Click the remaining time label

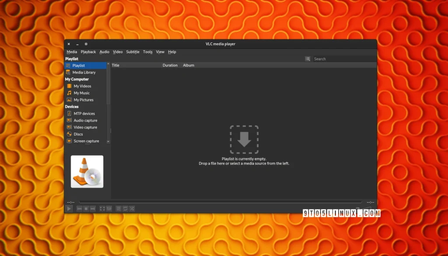point(371,202)
